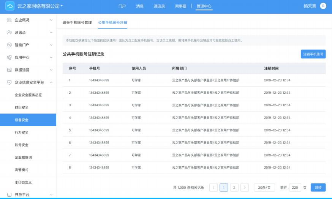Expand the 应用中心 menu chevron
Screen dimensions: 332x199
(51, 57)
